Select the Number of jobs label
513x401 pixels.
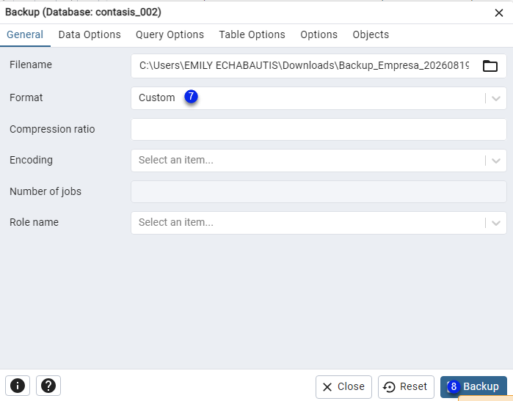pyautogui.click(x=46, y=191)
